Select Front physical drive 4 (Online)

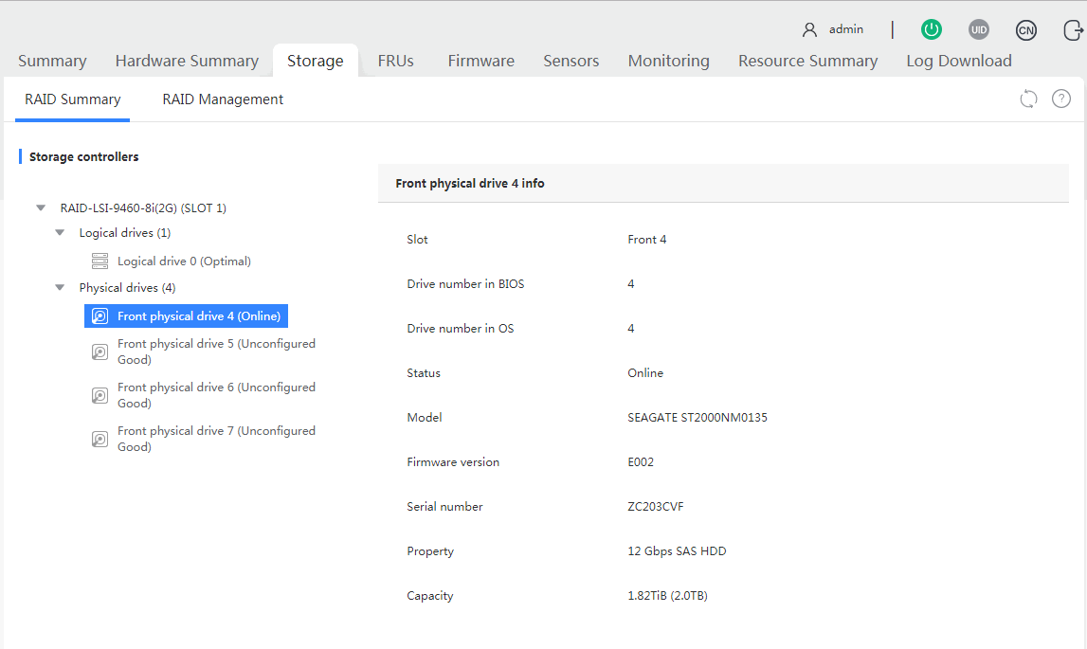point(186,316)
